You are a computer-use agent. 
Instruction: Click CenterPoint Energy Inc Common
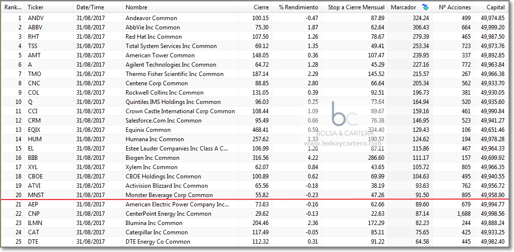tap(168, 214)
